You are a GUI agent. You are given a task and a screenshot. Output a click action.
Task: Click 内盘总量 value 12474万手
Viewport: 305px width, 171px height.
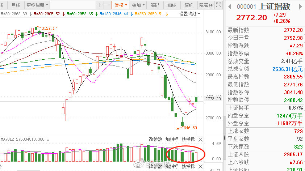click(x=290, y=116)
